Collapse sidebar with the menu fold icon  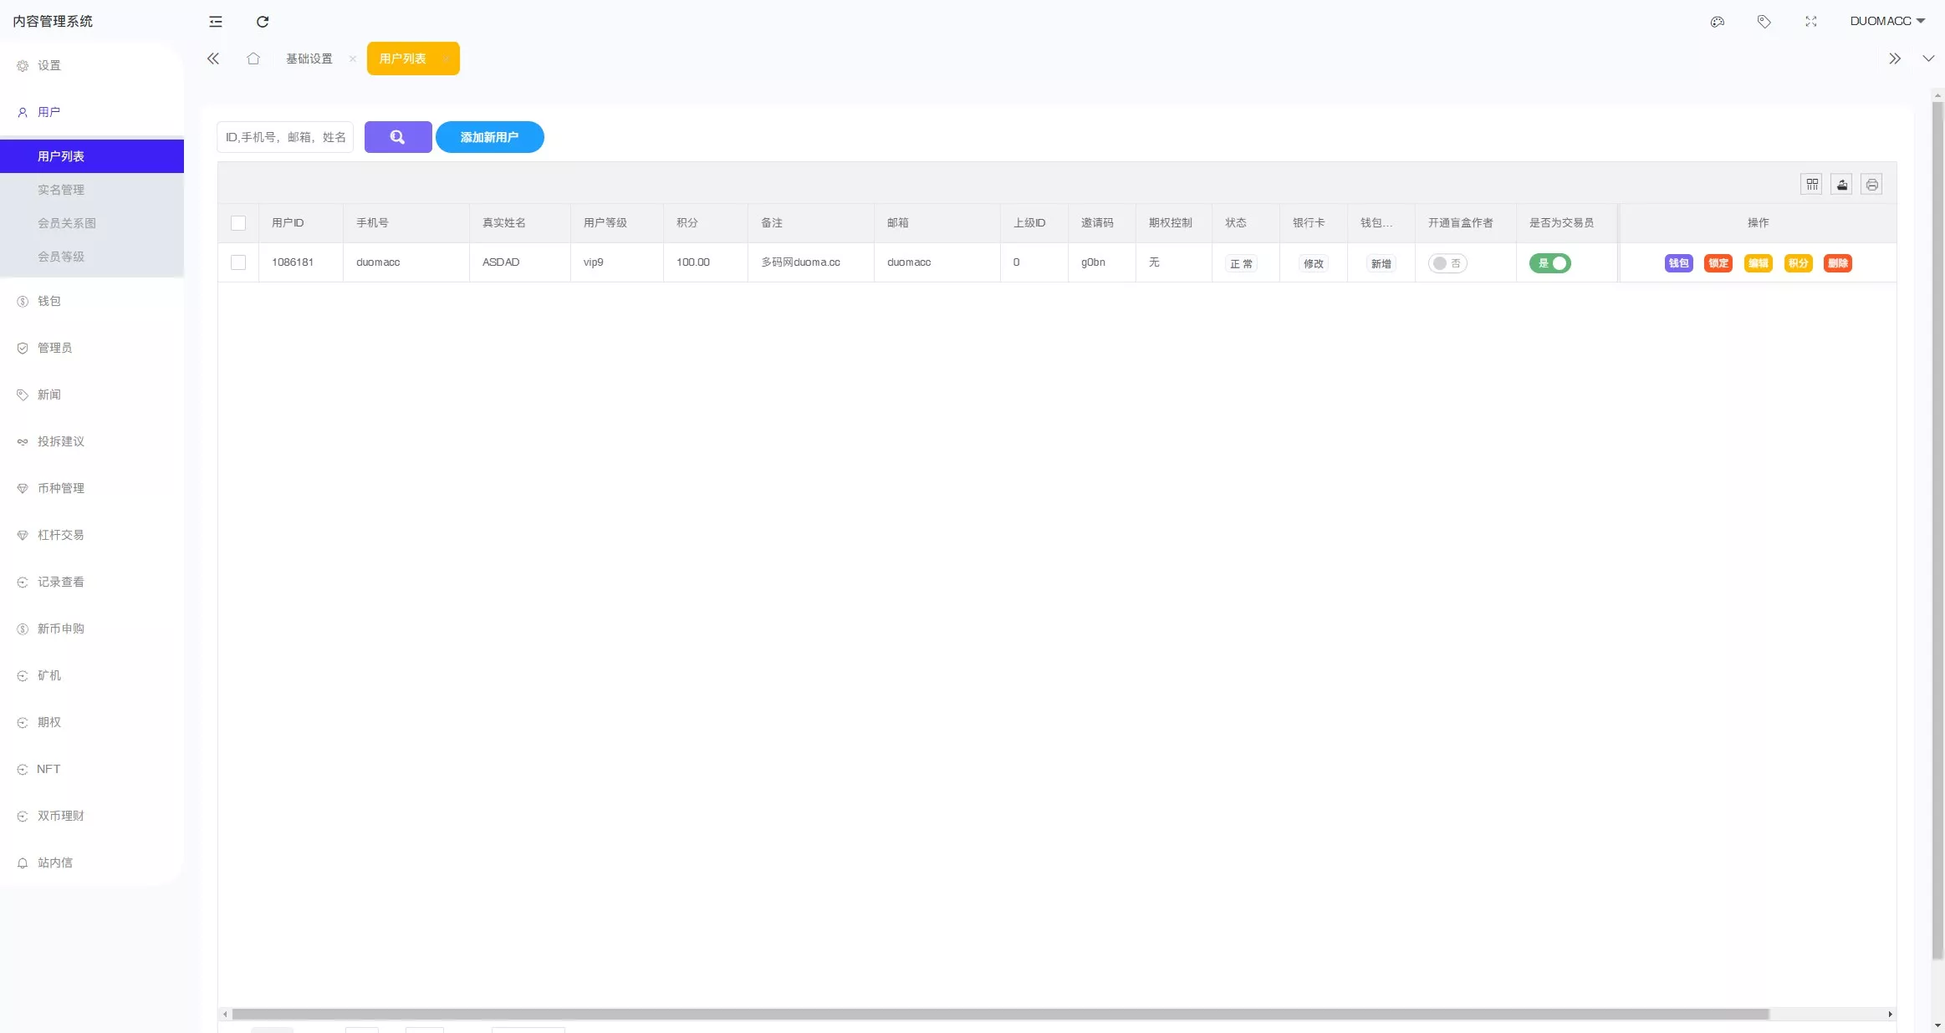(x=216, y=22)
